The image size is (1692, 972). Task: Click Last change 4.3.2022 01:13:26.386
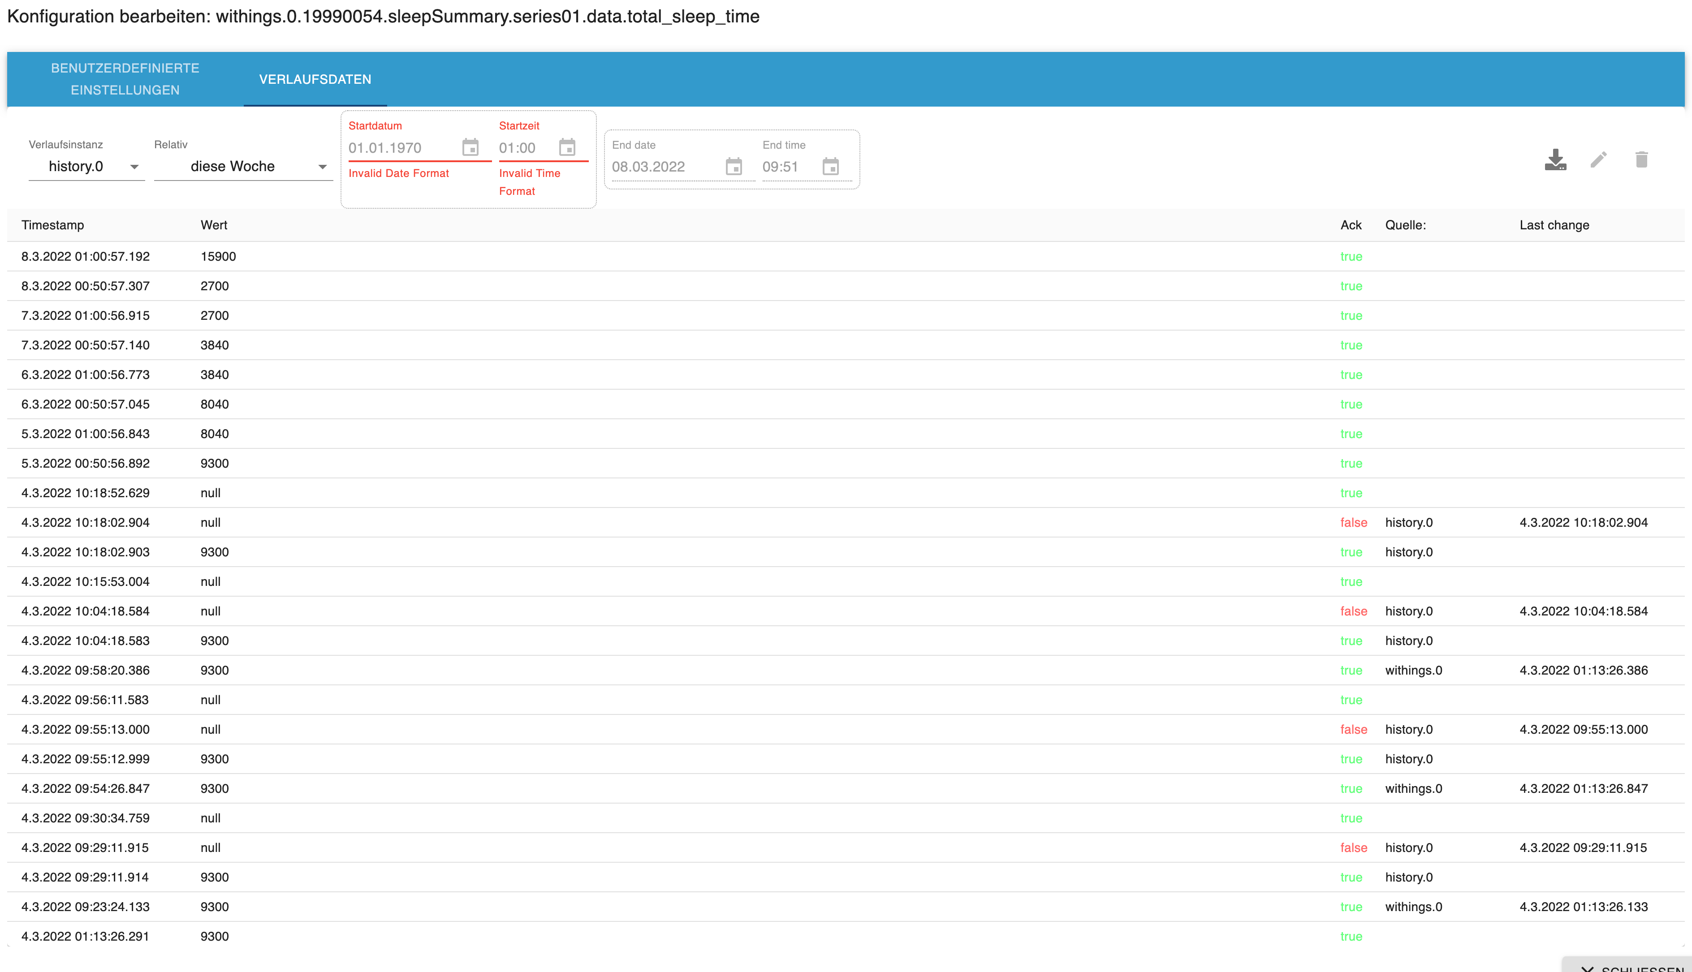pyautogui.click(x=1583, y=670)
